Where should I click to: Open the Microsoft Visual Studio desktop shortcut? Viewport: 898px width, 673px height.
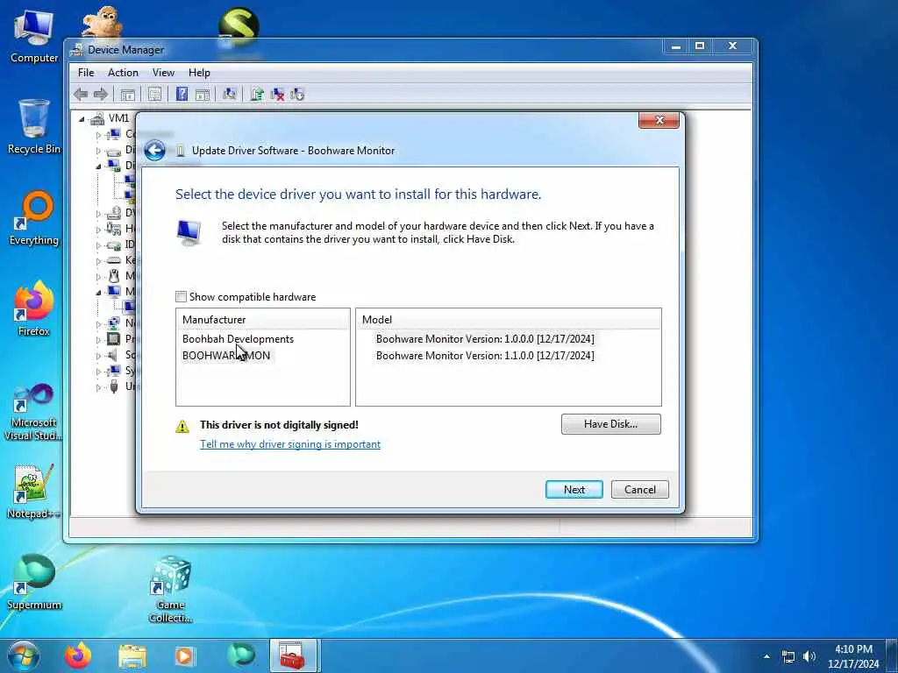click(x=33, y=412)
